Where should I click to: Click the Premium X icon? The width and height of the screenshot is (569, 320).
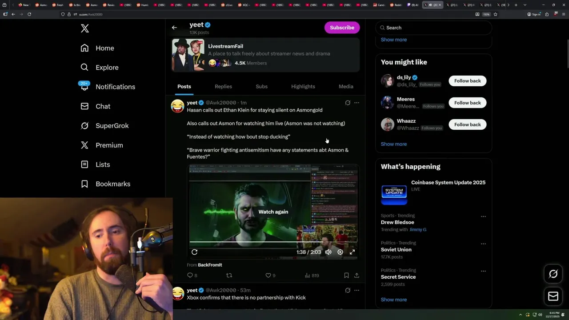(84, 145)
